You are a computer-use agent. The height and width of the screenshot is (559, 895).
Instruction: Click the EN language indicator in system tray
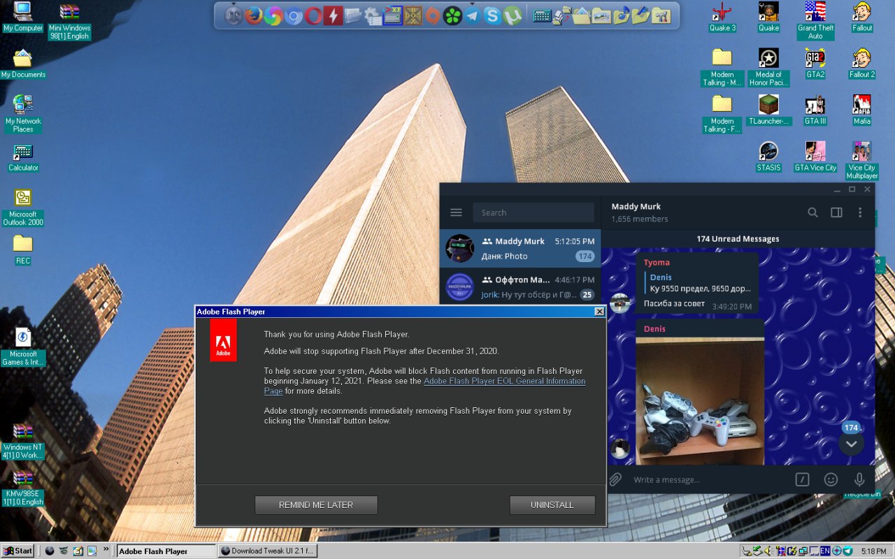tap(825, 551)
